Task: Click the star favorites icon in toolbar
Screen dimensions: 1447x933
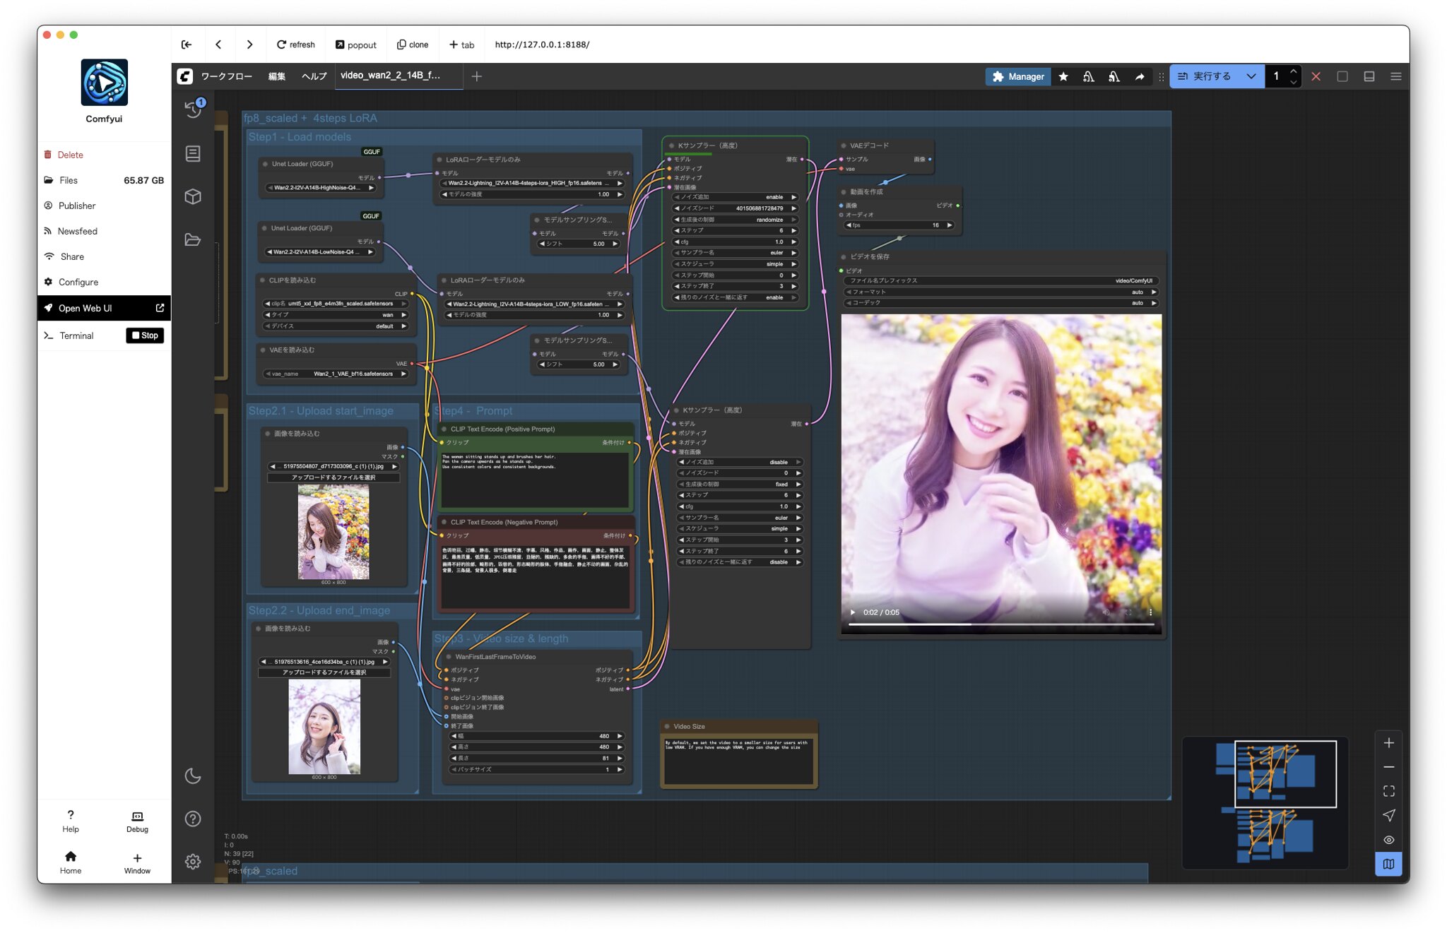Action: point(1063,76)
